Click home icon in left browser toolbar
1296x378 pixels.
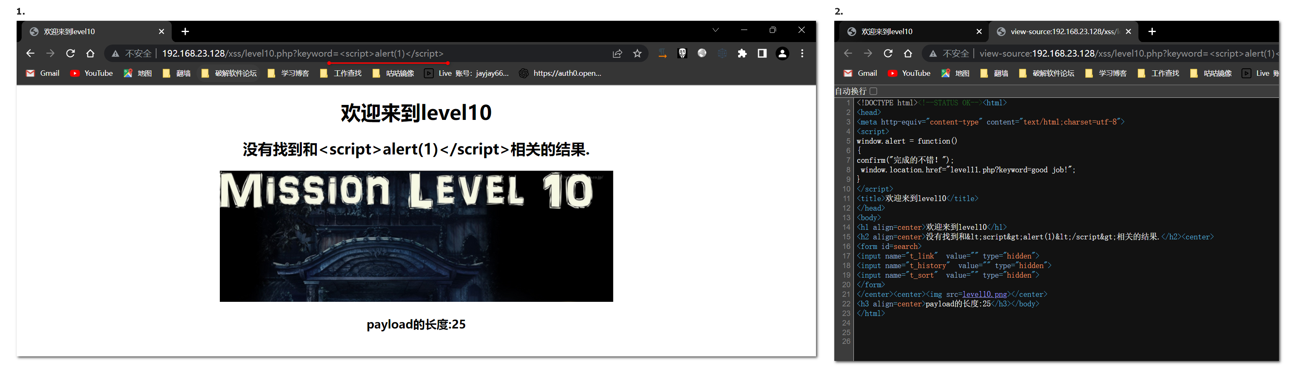point(90,53)
